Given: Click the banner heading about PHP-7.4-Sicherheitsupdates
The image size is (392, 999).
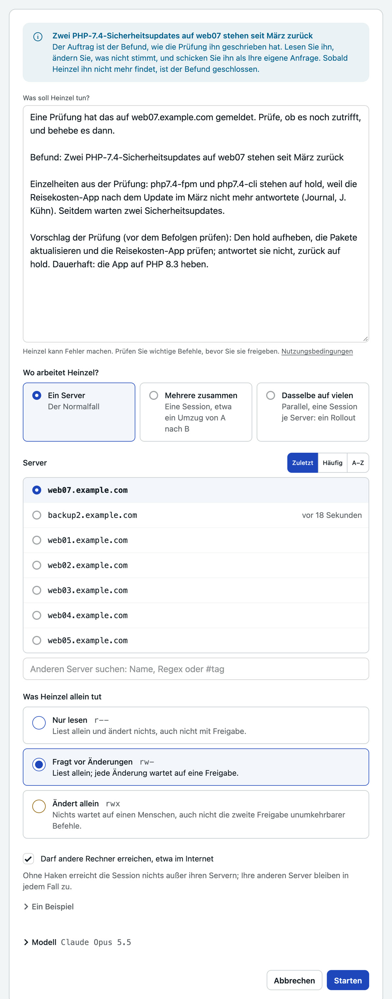Looking at the screenshot, I should tap(183, 36).
